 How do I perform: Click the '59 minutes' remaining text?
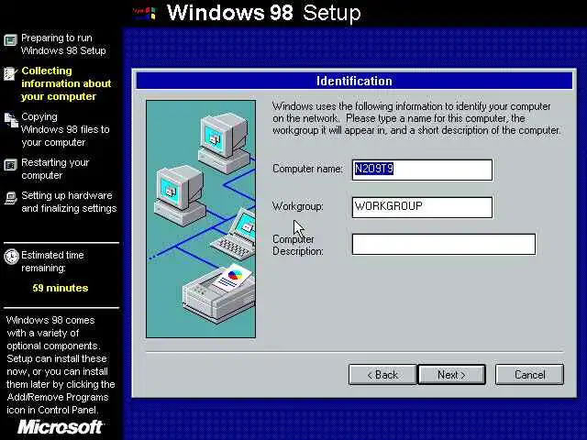(61, 288)
